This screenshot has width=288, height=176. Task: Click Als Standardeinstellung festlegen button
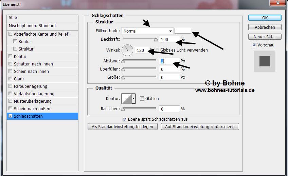point(123,127)
